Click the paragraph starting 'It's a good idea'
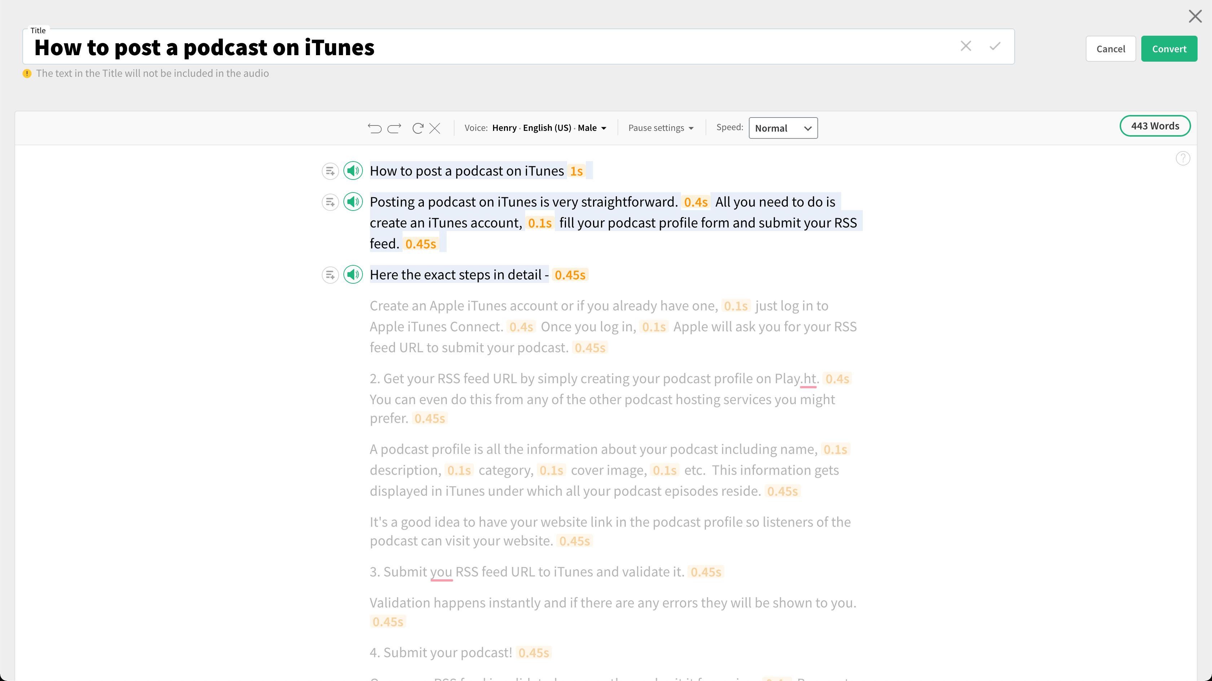1212x681 pixels. [610, 531]
